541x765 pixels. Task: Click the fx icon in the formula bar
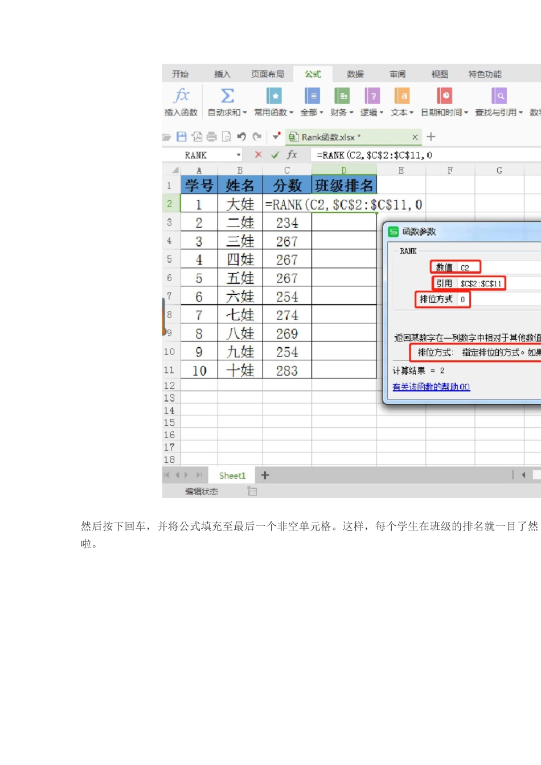pos(292,155)
